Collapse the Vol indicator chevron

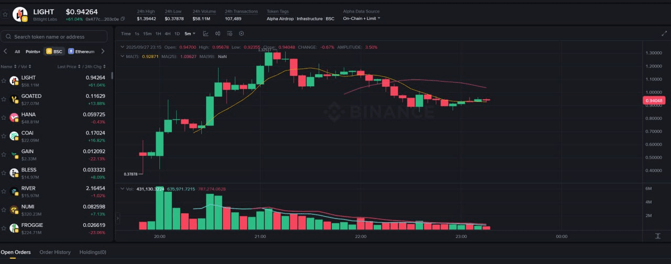pyautogui.click(x=122, y=189)
